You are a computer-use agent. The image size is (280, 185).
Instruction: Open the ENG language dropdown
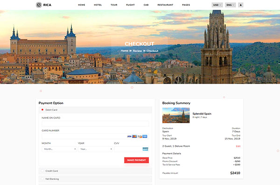[231, 5]
